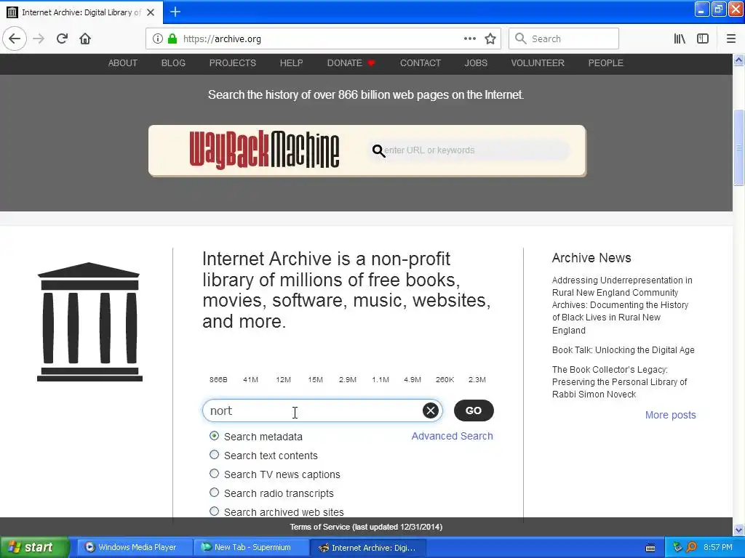Open the CONTACT navigation item
This screenshot has width=745, height=558.
[421, 63]
